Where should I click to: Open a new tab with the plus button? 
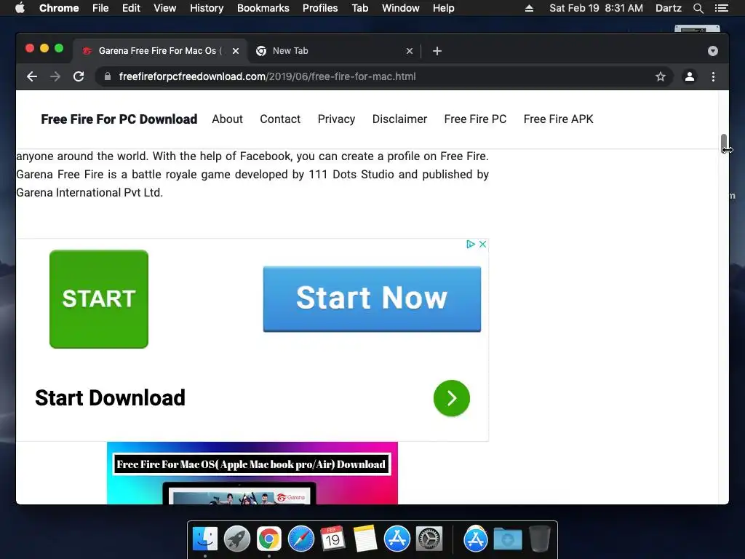437,51
